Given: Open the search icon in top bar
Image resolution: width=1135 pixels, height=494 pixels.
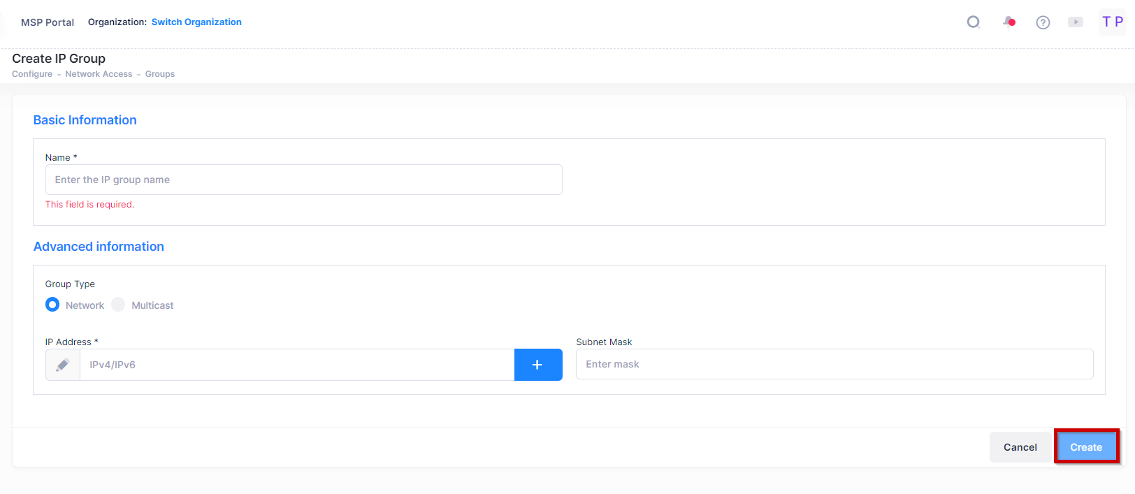Looking at the screenshot, I should click(x=973, y=22).
